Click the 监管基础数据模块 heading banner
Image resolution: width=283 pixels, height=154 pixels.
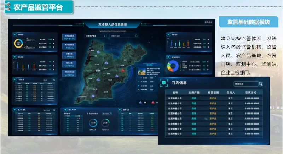click(248, 22)
